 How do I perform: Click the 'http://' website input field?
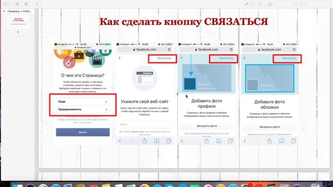point(145,124)
